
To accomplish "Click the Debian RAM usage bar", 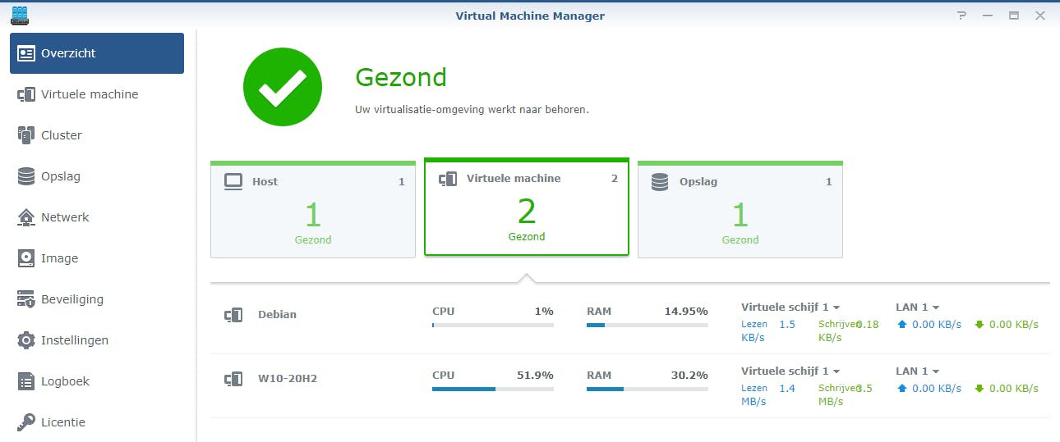I will [x=648, y=326].
